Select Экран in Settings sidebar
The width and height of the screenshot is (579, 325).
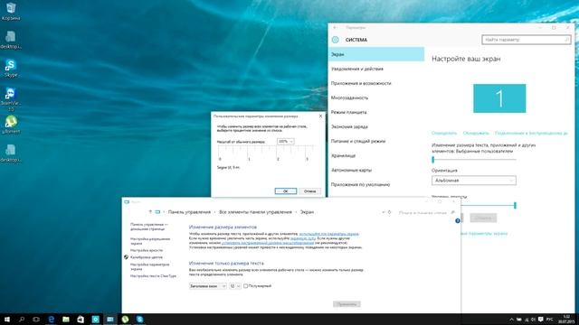(x=376, y=54)
